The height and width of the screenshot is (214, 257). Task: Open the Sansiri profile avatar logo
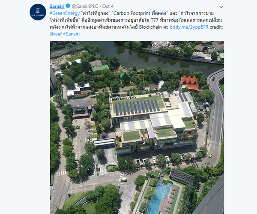(x=38, y=12)
